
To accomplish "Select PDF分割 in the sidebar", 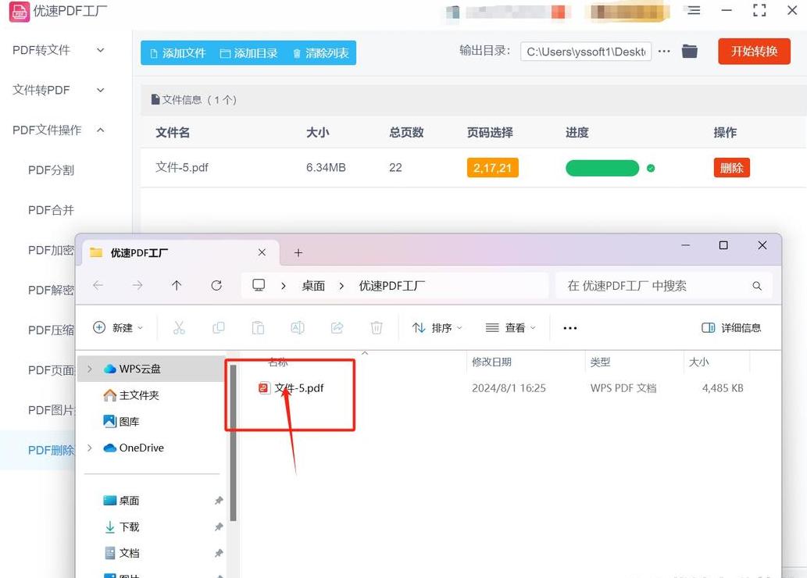I will pos(51,170).
